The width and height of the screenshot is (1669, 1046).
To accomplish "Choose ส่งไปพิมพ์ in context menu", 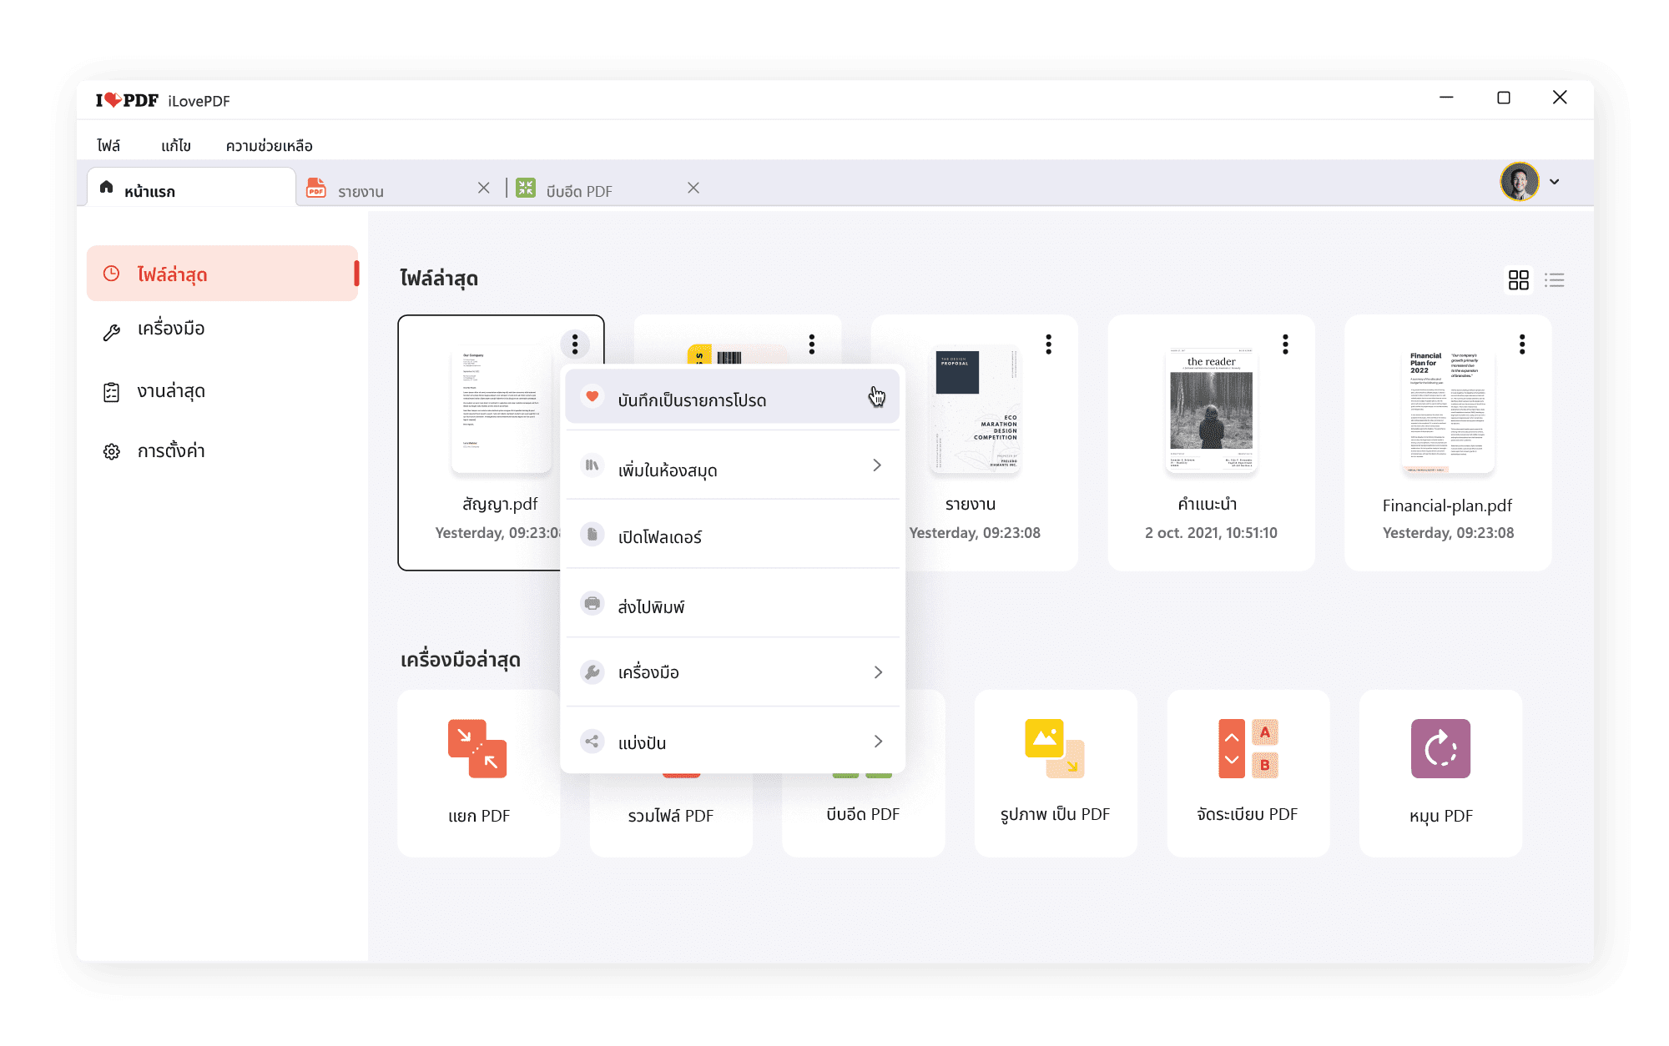I will (x=732, y=604).
